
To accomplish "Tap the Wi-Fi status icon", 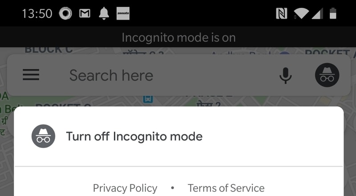I will pos(301,14).
